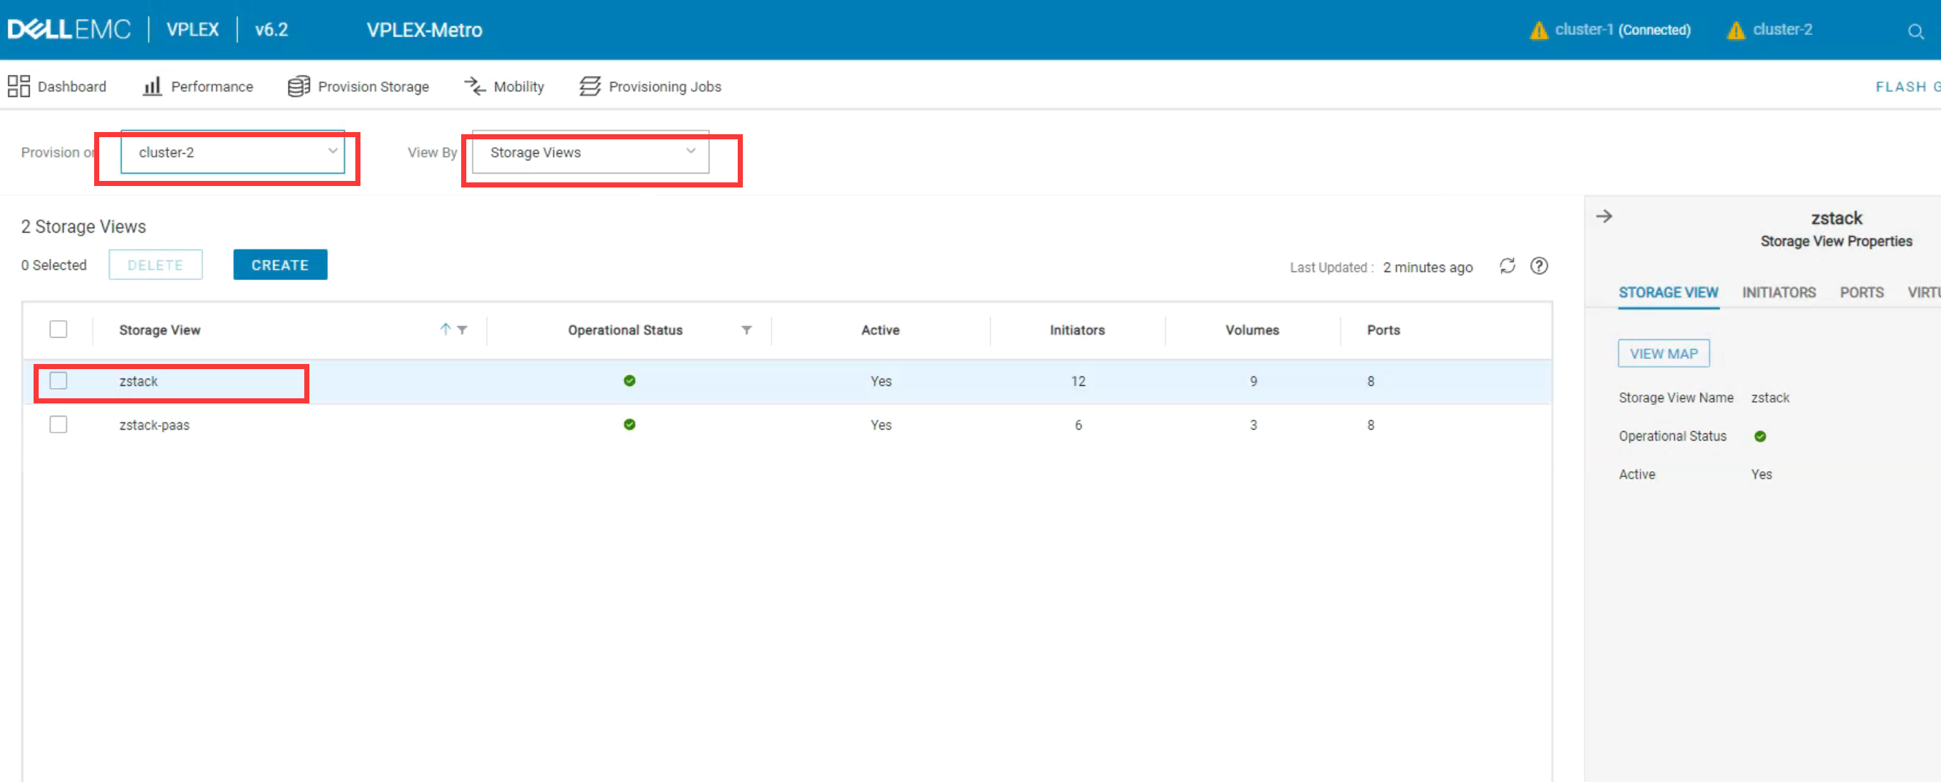Switch to the INITIATORS tab
Viewport: 1941px width, 782px height.
pos(1778,293)
